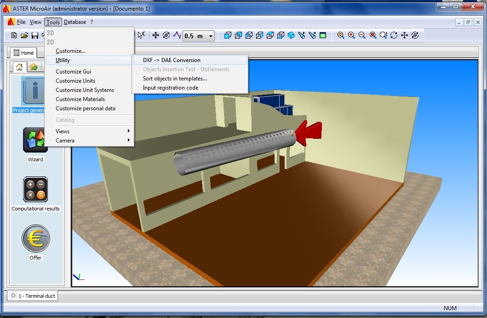The height and width of the screenshot is (318, 487).
Task: Open the ? help menu
Action: pyautogui.click(x=92, y=22)
